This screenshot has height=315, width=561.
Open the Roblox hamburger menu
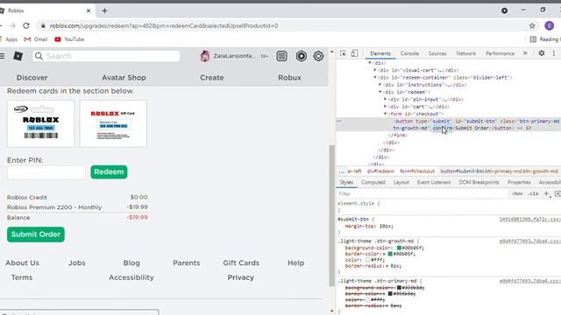point(2,56)
